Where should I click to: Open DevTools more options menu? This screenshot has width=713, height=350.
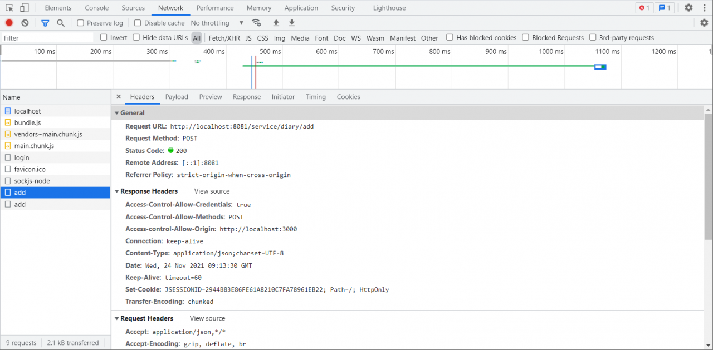pos(704,8)
